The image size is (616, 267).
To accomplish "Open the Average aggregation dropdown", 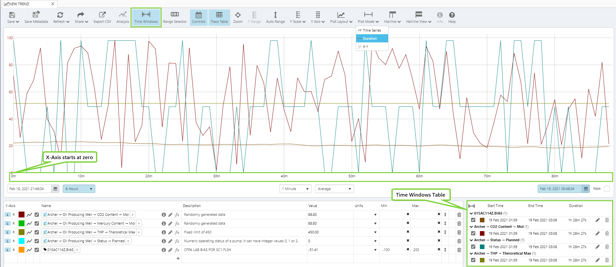I will coord(334,189).
